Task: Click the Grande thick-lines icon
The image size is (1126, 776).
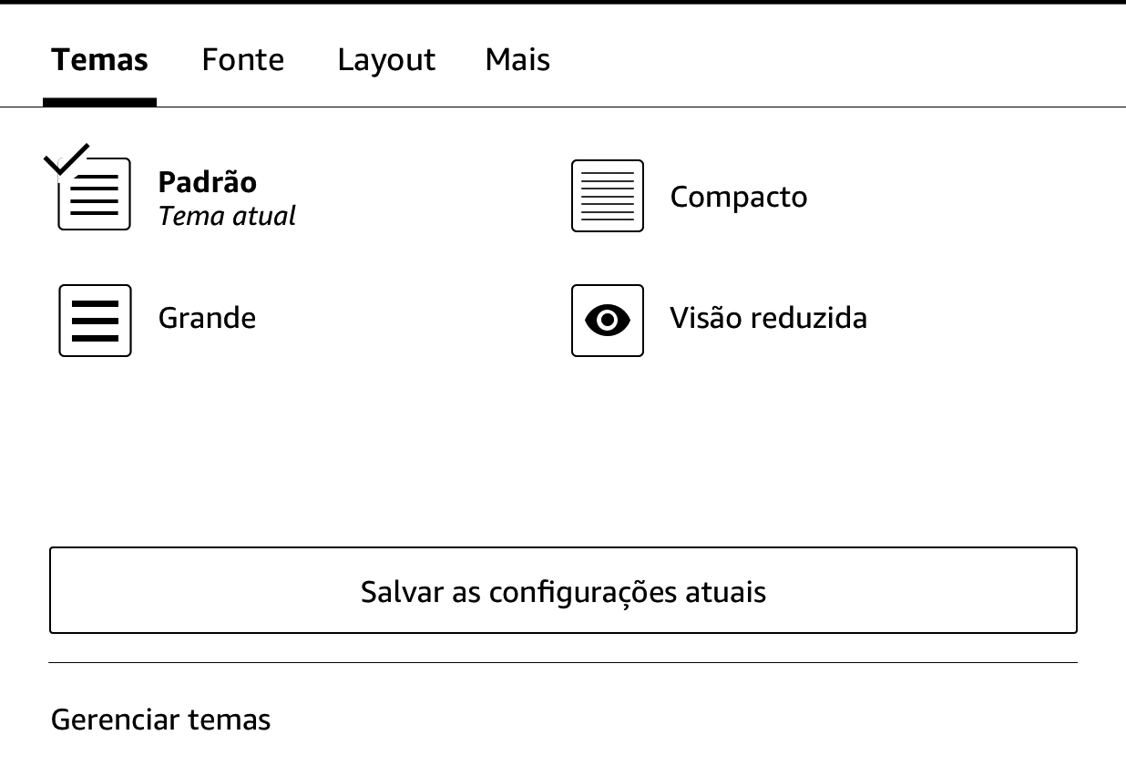Action: pyautogui.click(x=96, y=321)
